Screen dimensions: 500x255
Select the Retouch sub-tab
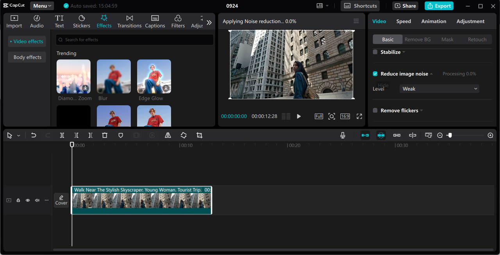click(x=477, y=40)
